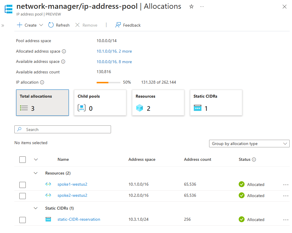This screenshot has width=292, height=233.
Task: Tick the static-CIDR-reservation checkbox
Action: point(23,220)
